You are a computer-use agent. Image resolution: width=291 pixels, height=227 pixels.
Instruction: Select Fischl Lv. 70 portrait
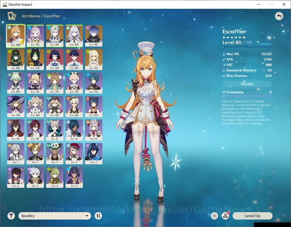[35, 83]
